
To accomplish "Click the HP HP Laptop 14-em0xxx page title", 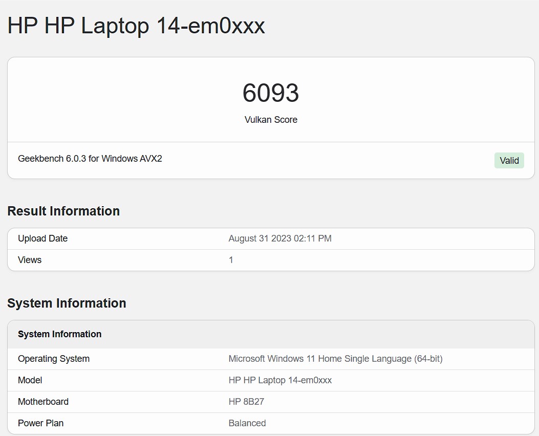I will [136, 26].
